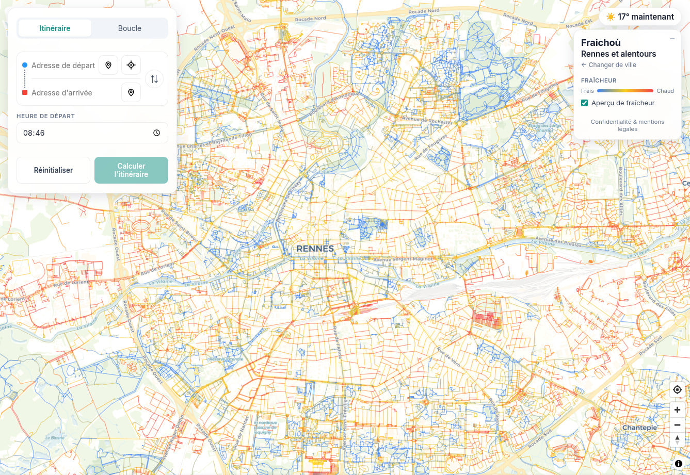Pick the arrival point on the map
This screenshot has height=475, width=690.
pyautogui.click(x=131, y=92)
